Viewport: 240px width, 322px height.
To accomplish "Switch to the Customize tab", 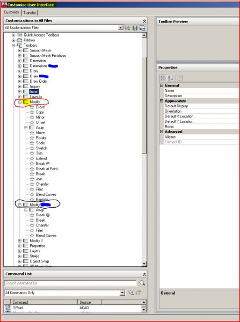I will click(x=12, y=12).
